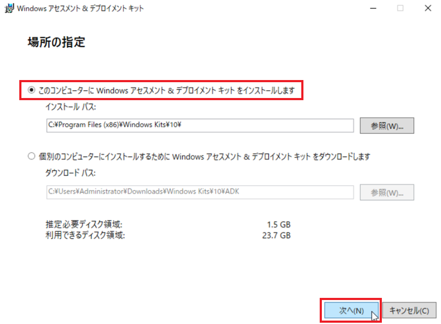Click the 次へ(N) next button
Image resolution: width=441 pixels, height=324 pixels.
click(x=351, y=310)
